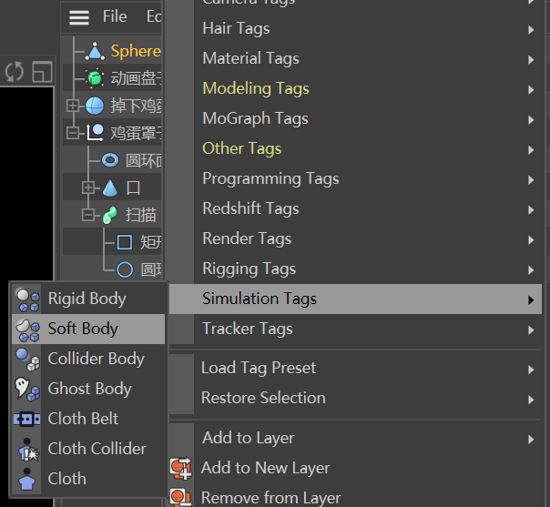Open the Redshift Tags submenu
Image resolution: width=550 pixels, height=507 pixels.
[355, 209]
